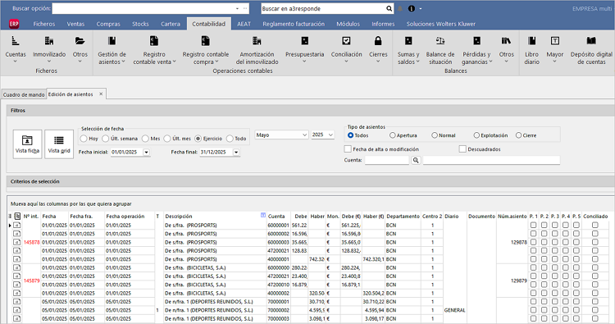This screenshot has width=615, height=324.
Task: Open the Fecha inicial date picker arrow
Action: pos(146,153)
